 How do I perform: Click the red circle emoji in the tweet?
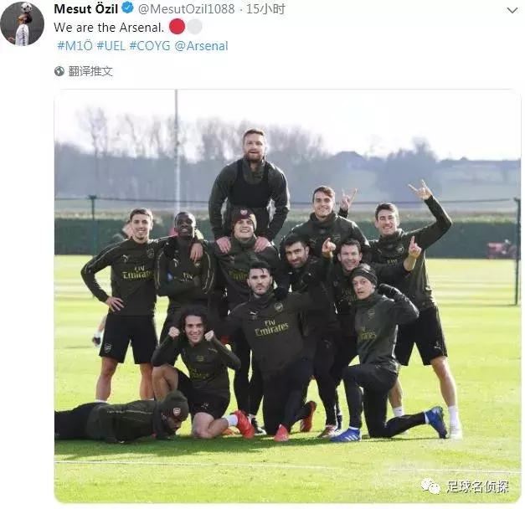177,27
